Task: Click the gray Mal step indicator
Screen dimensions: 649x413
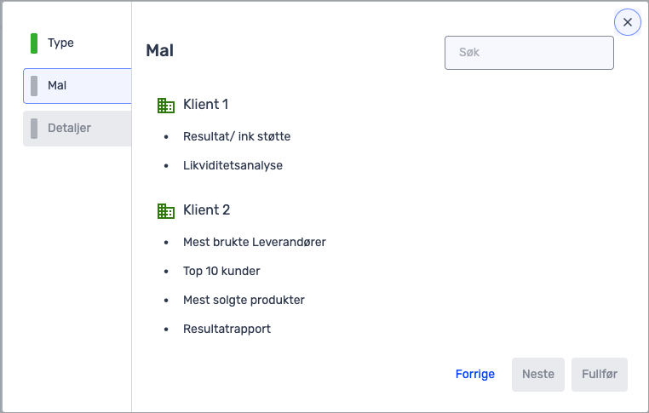Action: pyautogui.click(x=34, y=85)
